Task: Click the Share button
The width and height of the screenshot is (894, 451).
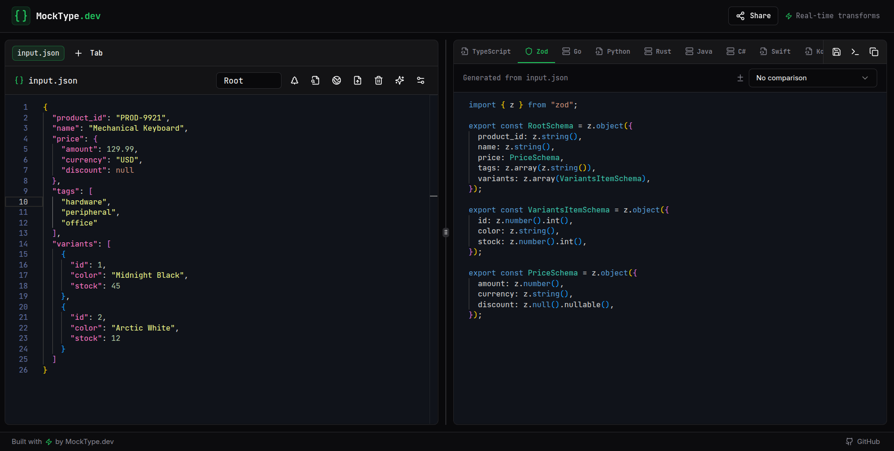Action: click(753, 15)
